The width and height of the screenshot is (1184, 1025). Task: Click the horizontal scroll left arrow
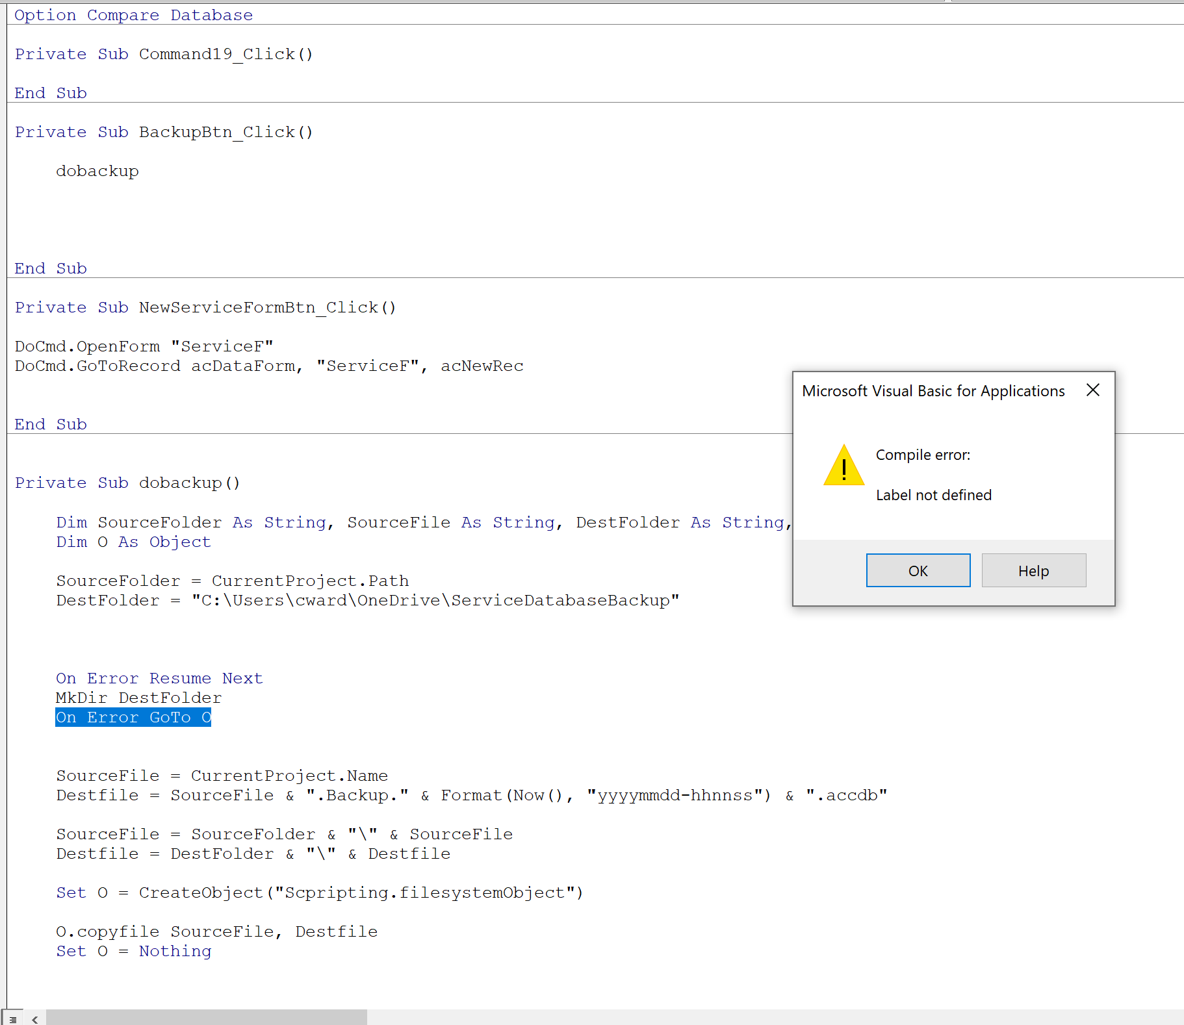point(35,1019)
